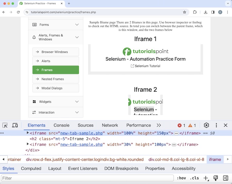Switch to the Console tab

[x=62, y=125]
